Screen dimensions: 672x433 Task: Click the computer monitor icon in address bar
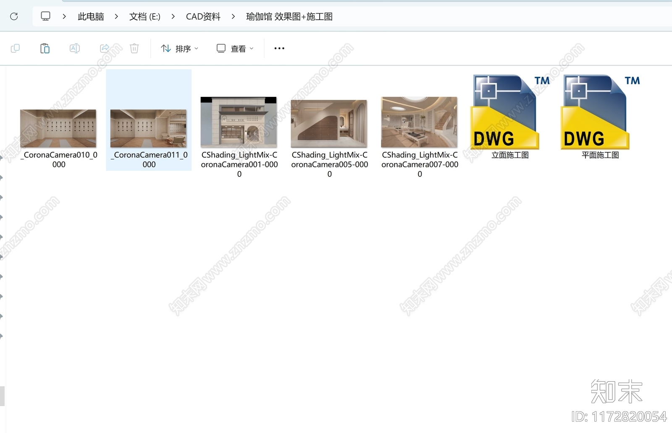point(45,16)
